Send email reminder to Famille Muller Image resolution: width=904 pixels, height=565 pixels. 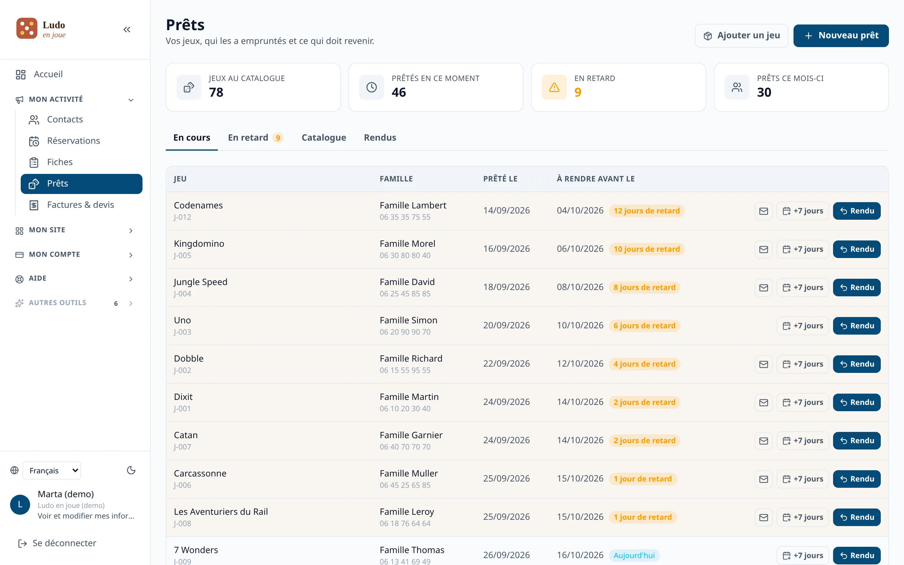pos(763,479)
